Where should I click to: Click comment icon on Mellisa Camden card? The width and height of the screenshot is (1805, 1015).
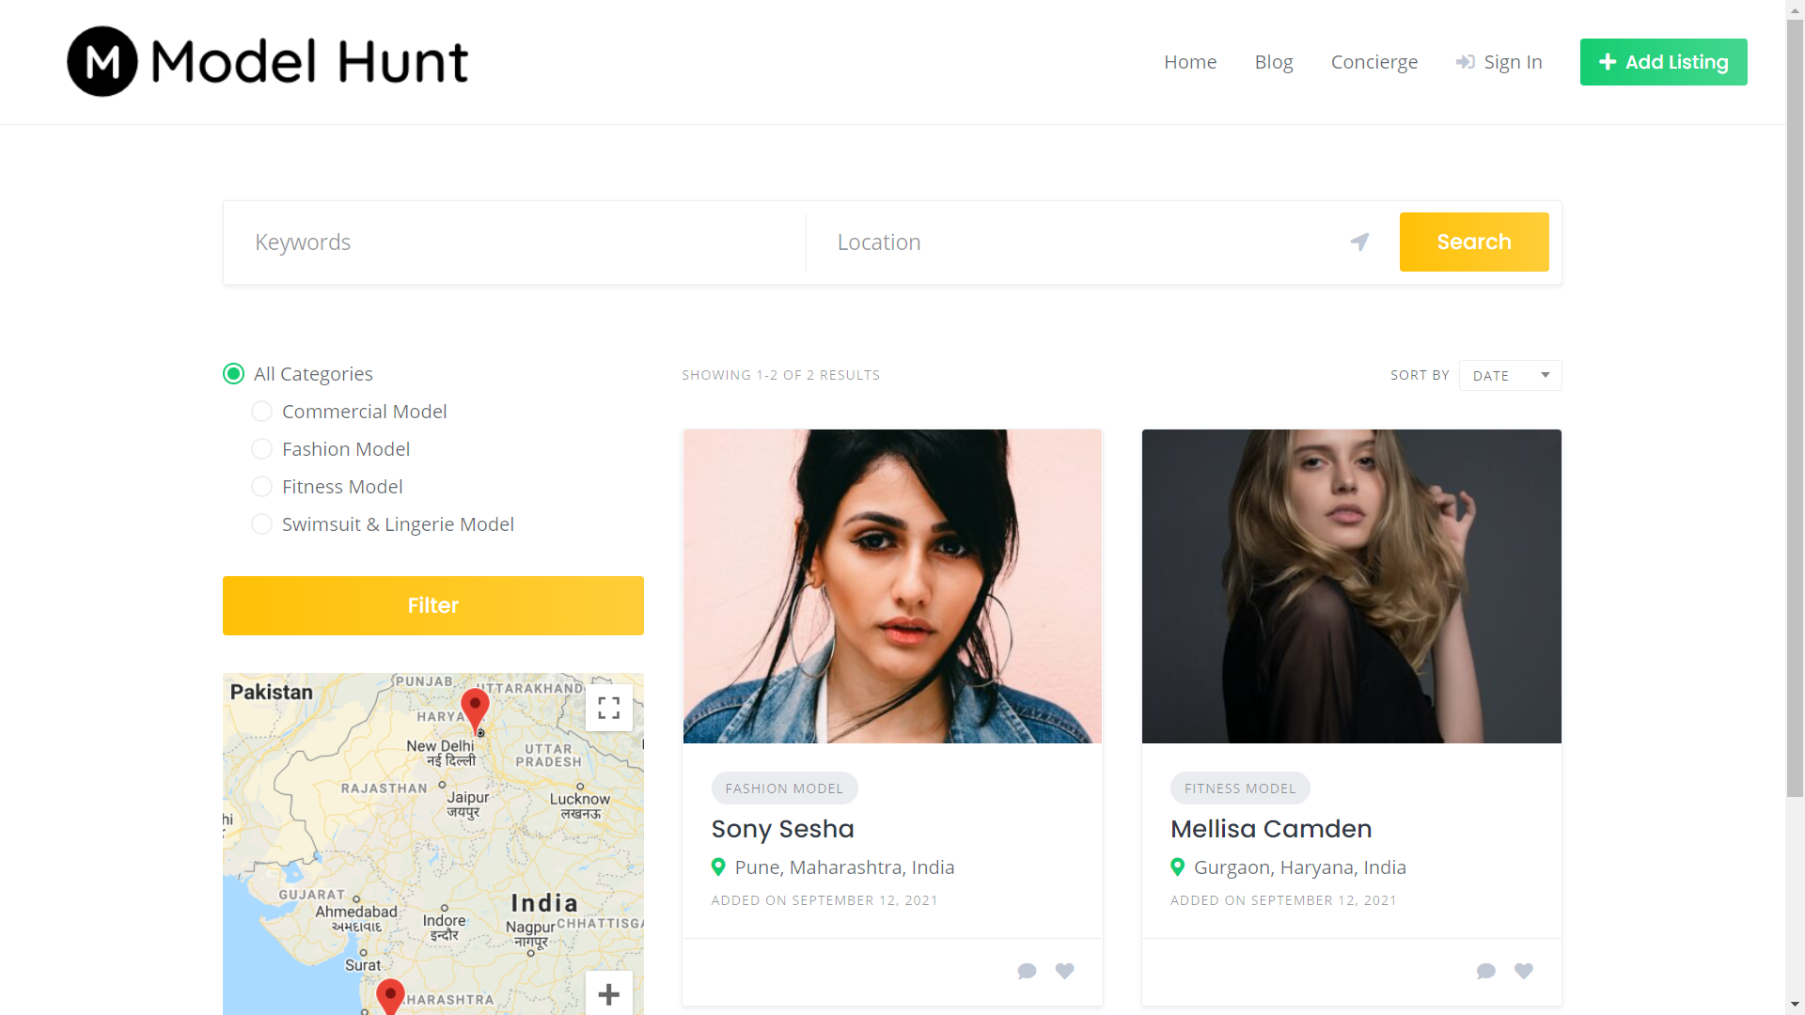tap(1485, 971)
